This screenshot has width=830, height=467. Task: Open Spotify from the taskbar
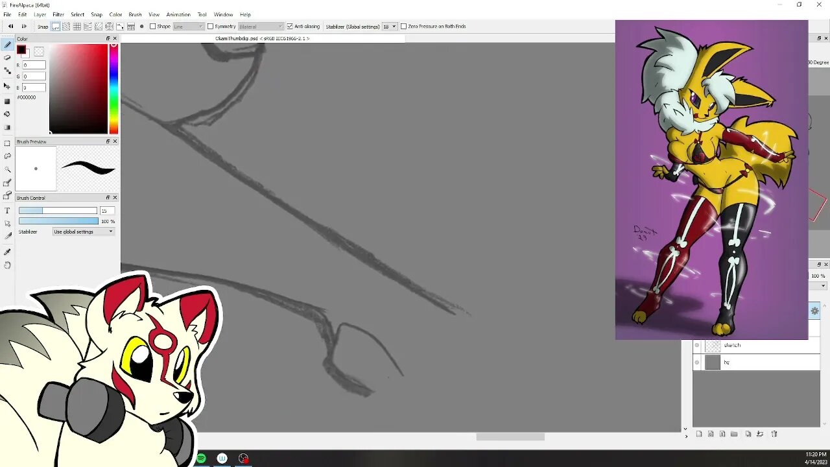201,459
